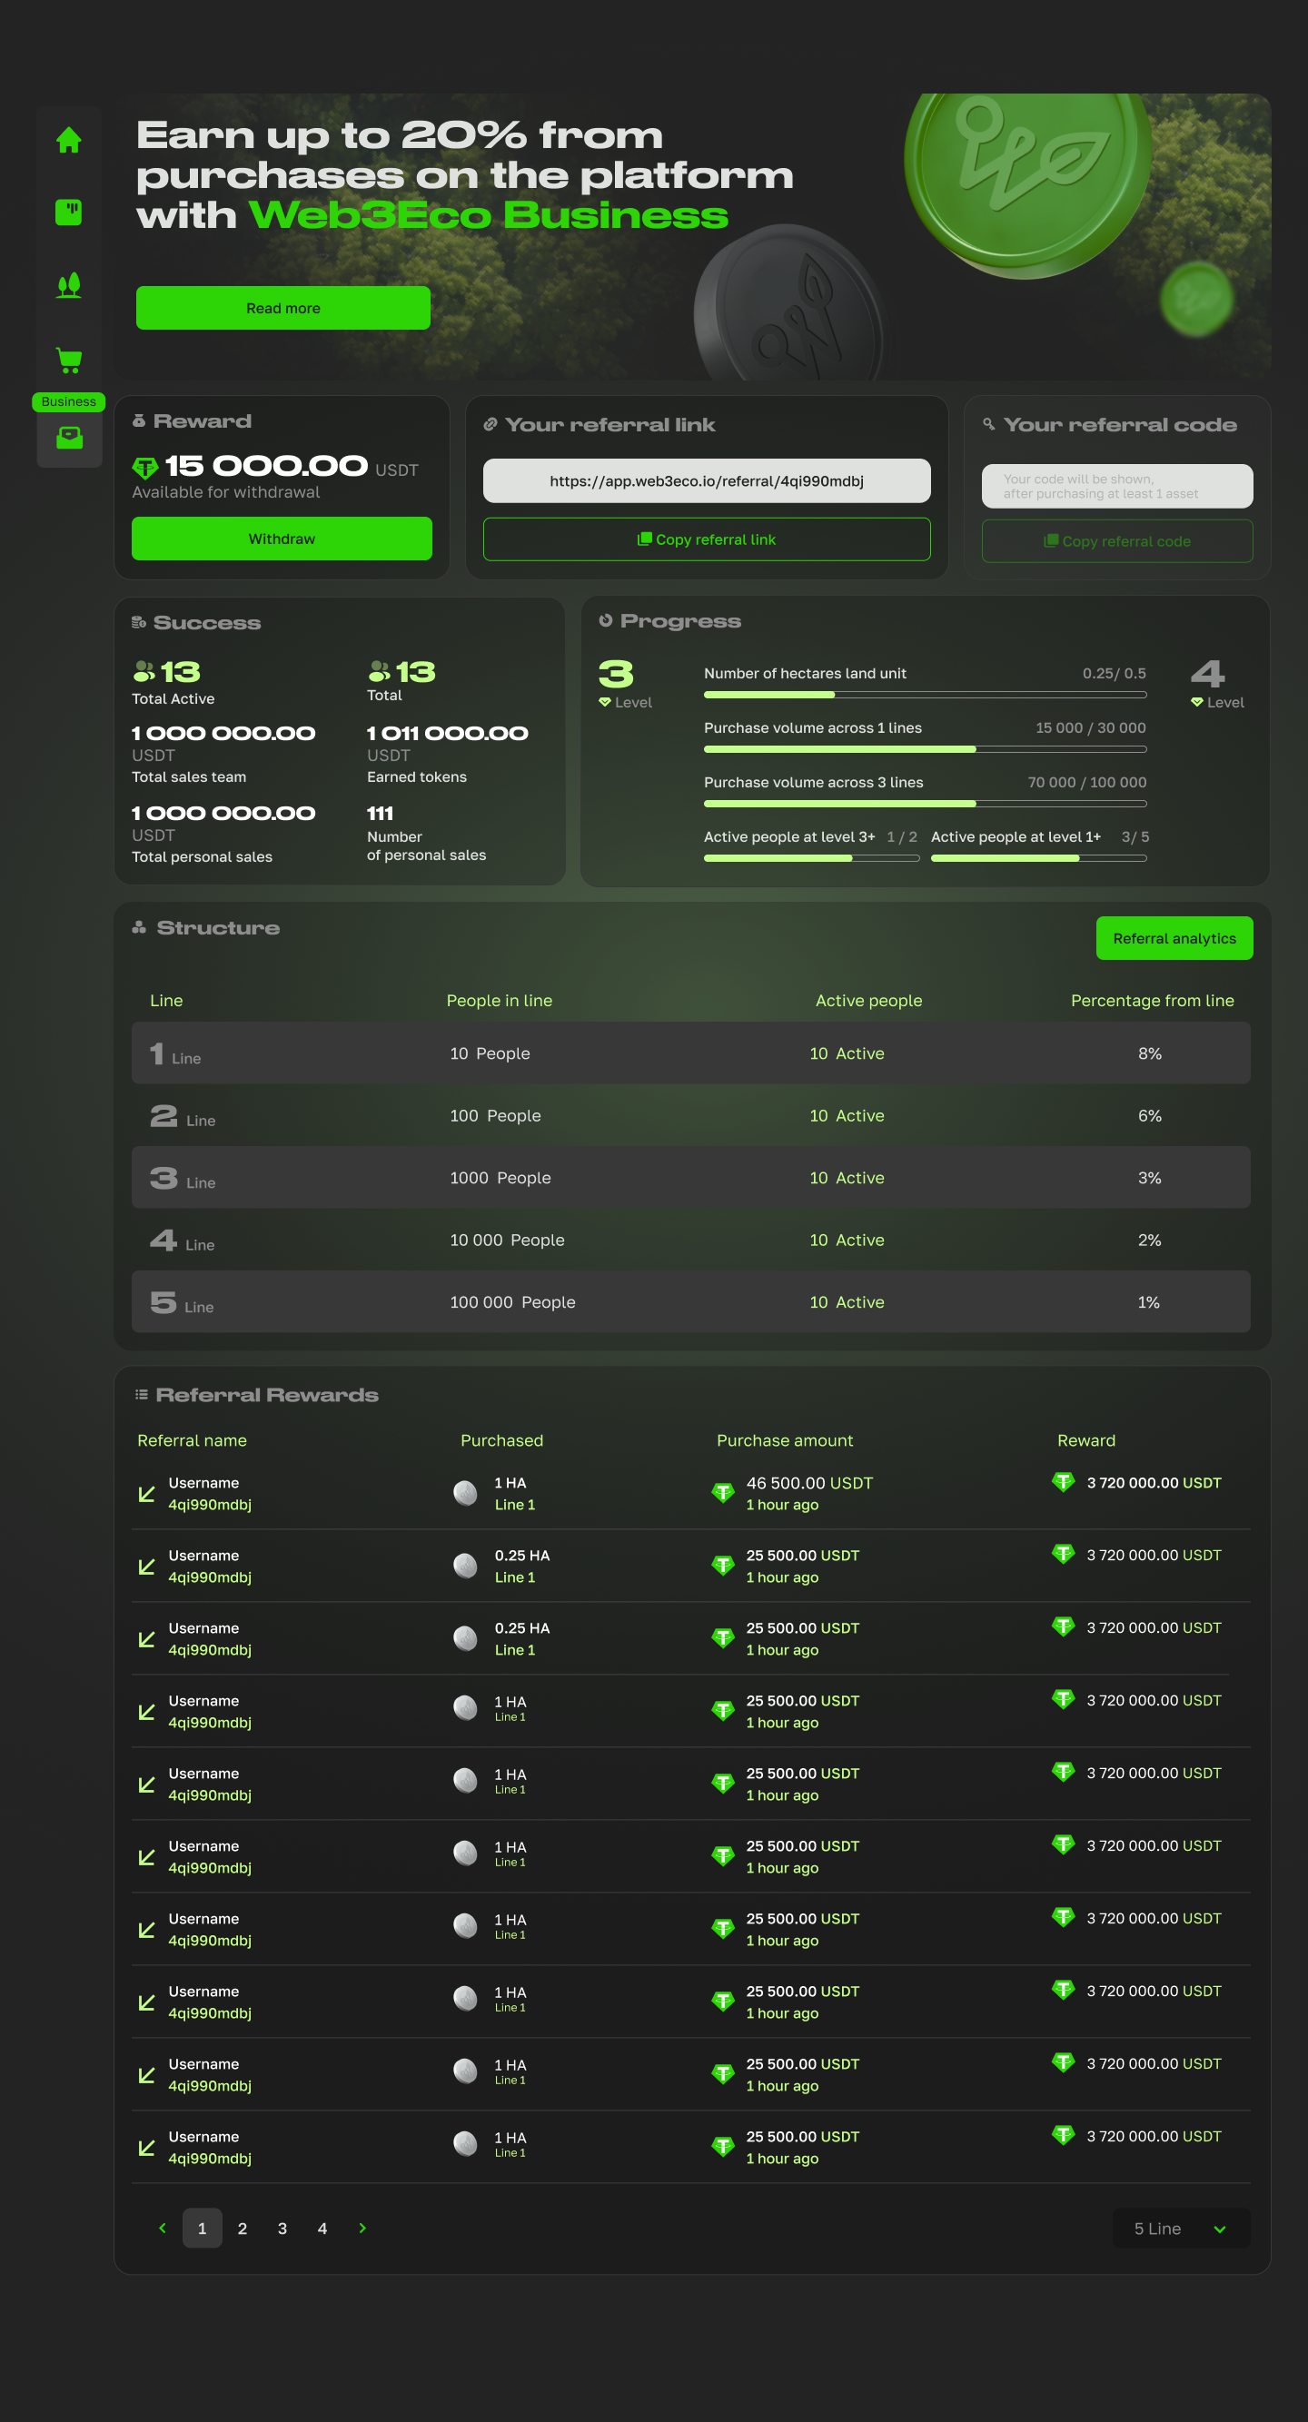Click the Purchase volume across 1 lines bar
Image resolution: width=1308 pixels, height=2422 pixels.
tap(926, 749)
